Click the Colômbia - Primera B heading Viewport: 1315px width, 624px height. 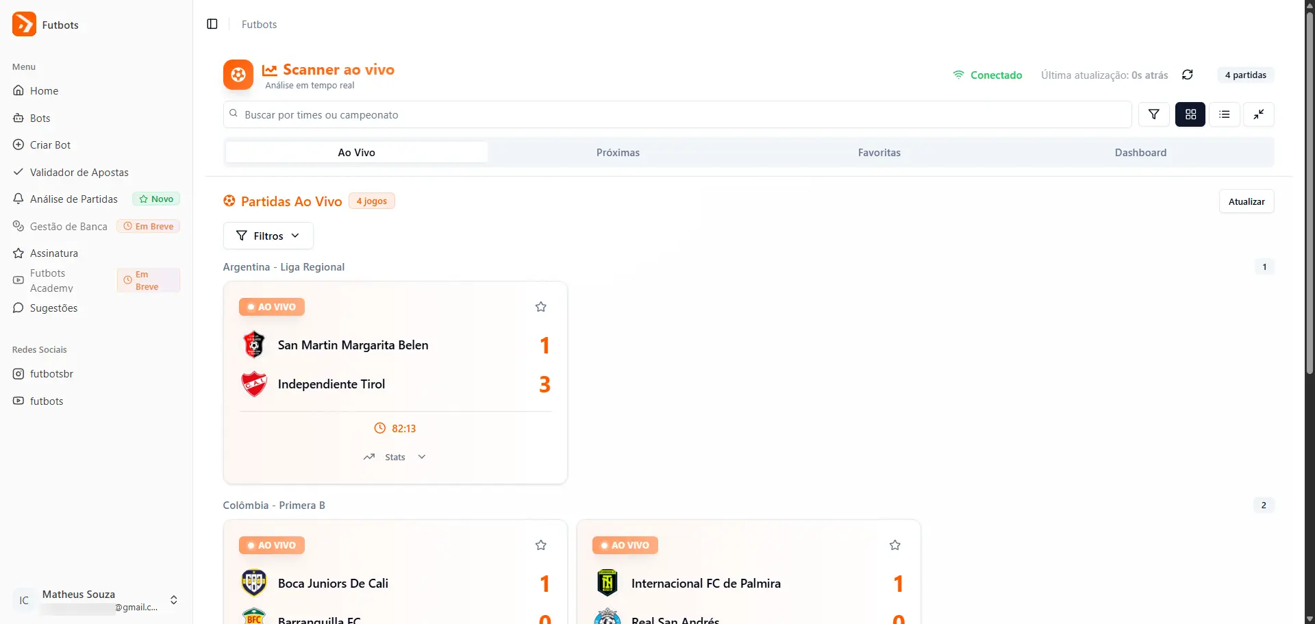pos(274,505)
